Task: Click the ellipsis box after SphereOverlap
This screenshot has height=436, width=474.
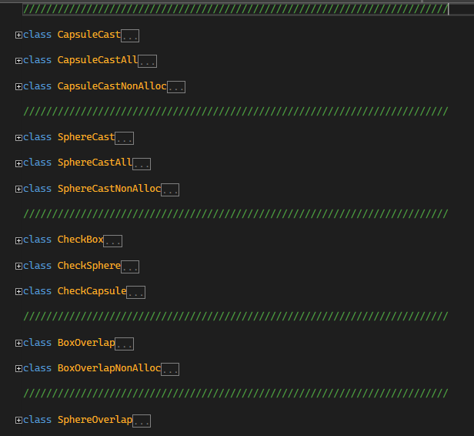Action: [142, 421]
